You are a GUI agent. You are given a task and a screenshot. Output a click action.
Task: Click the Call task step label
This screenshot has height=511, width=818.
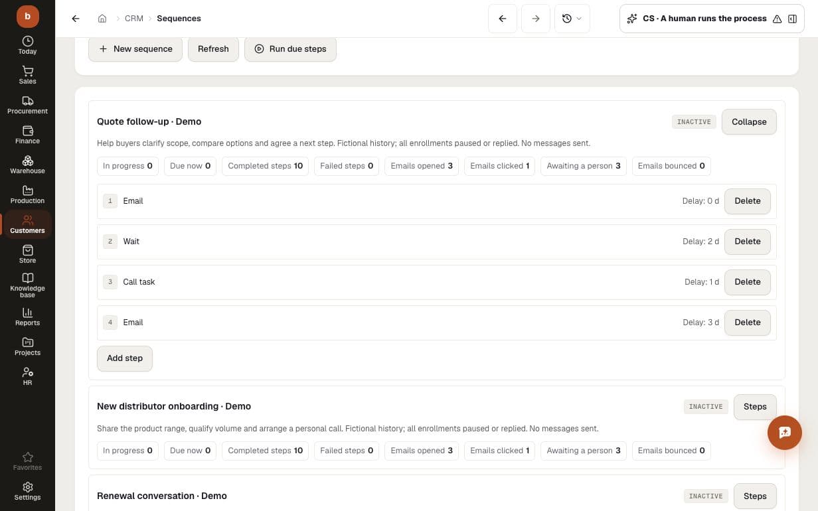pyautogui.click(x=139, y=282)
